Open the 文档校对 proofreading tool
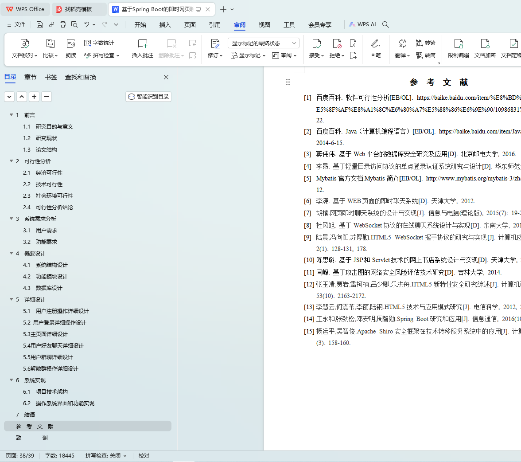 pos(25,49)
